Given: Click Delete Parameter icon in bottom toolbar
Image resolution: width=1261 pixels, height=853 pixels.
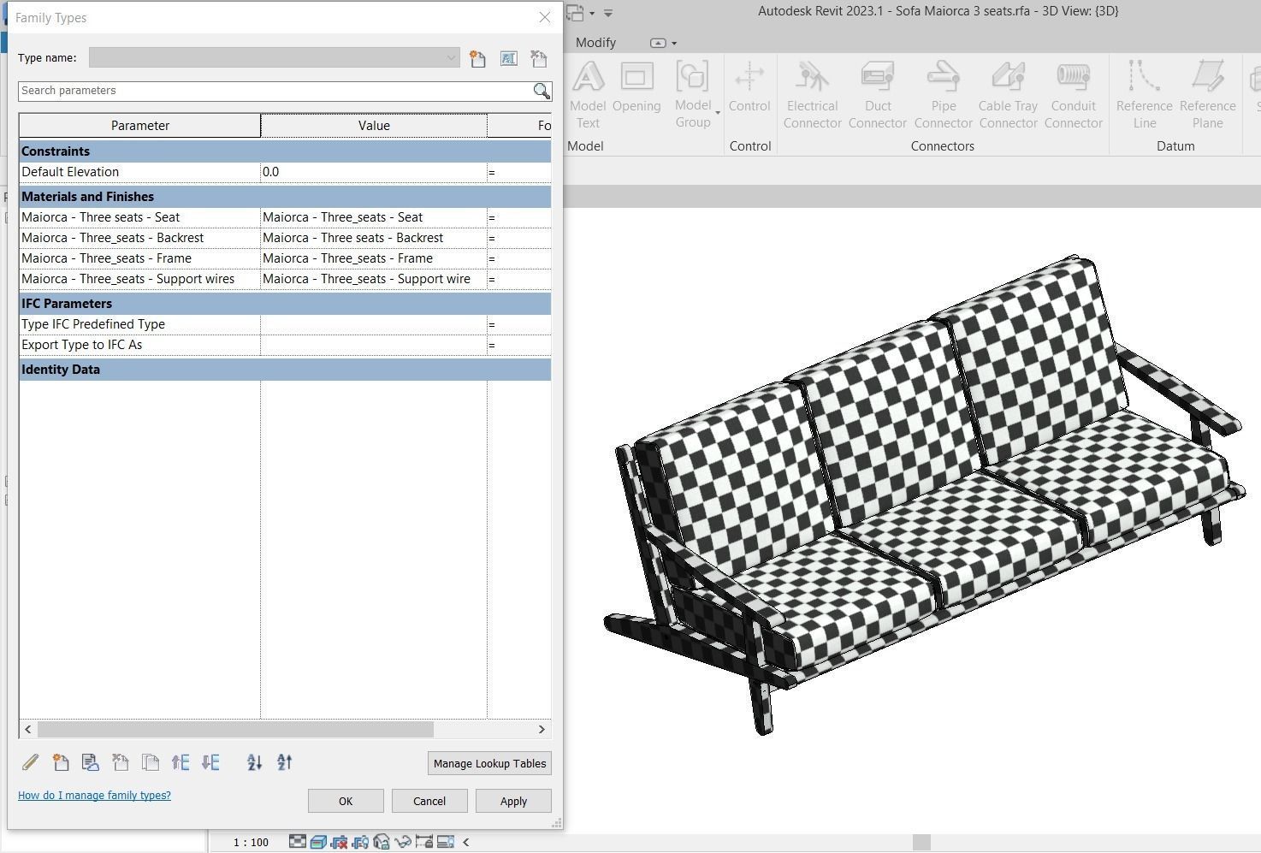Looking at the screenshot, I should tap(121, 762).
